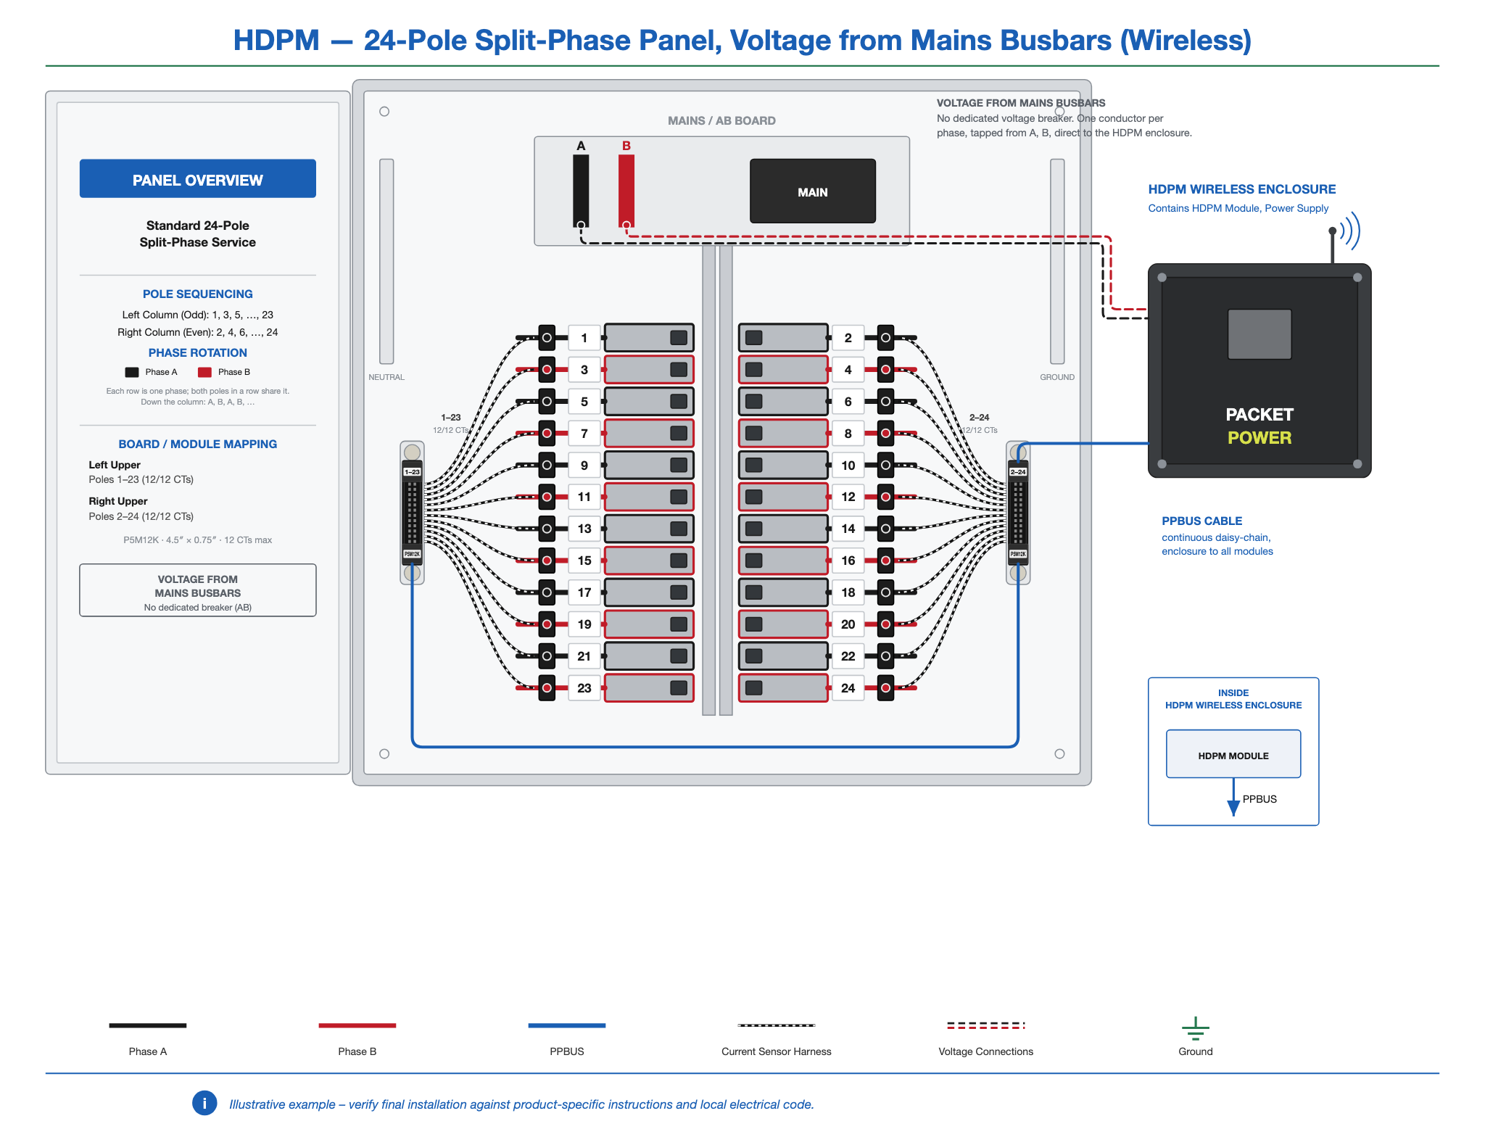Screen dimensions: 1485x1137
Task: Click the black Phase A legend line
Action: point(148,1025)
